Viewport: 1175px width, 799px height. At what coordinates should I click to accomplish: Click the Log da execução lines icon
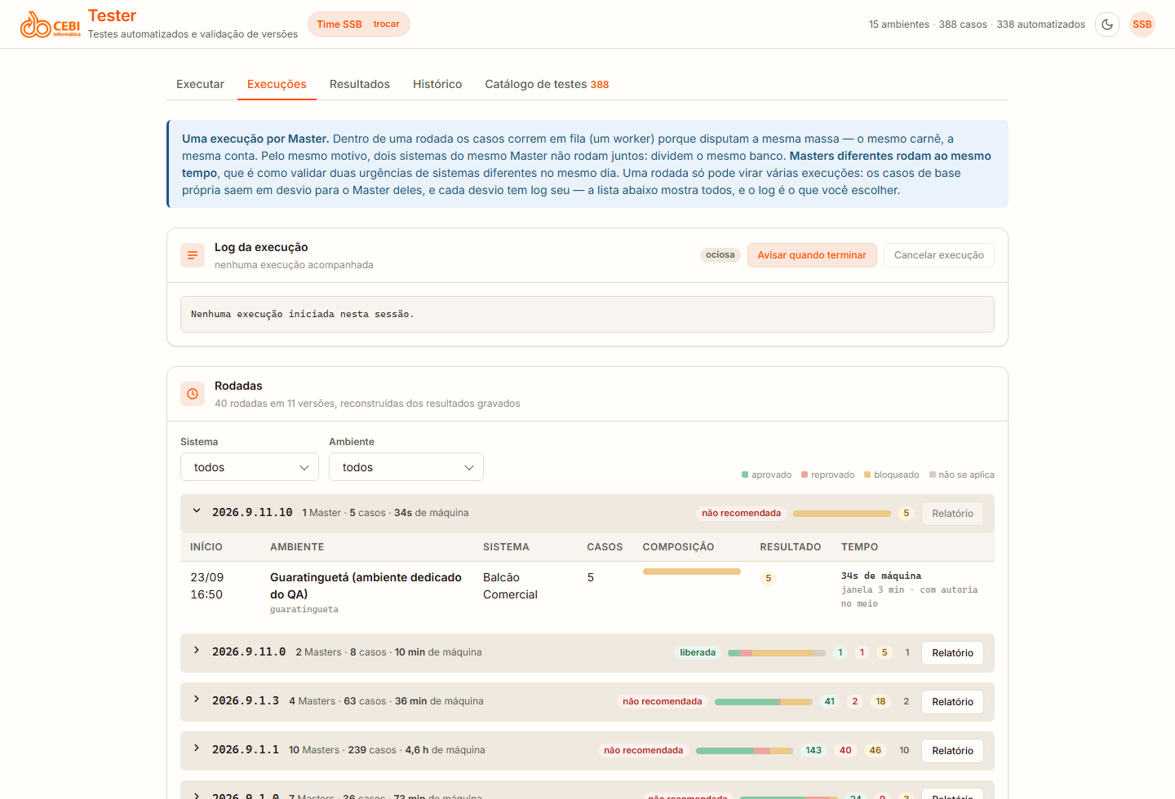[193, 255]
